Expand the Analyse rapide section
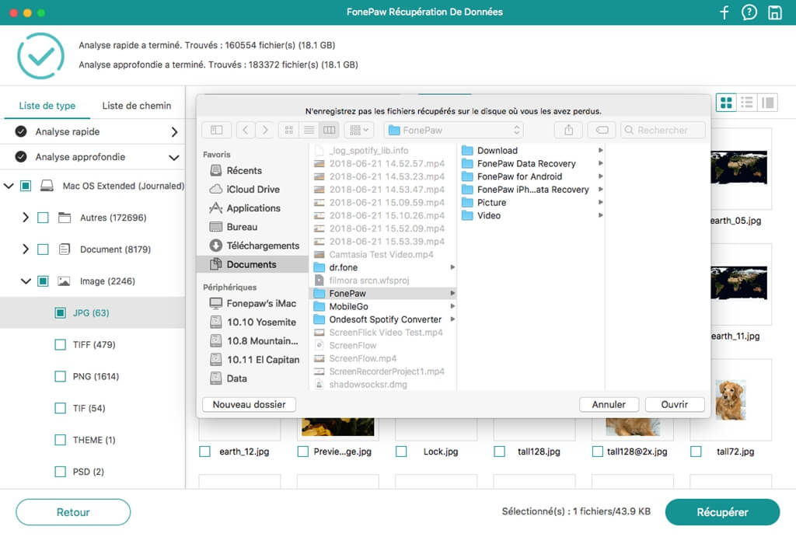This screenshot has height=537, width=796. (x=174, y=132)
